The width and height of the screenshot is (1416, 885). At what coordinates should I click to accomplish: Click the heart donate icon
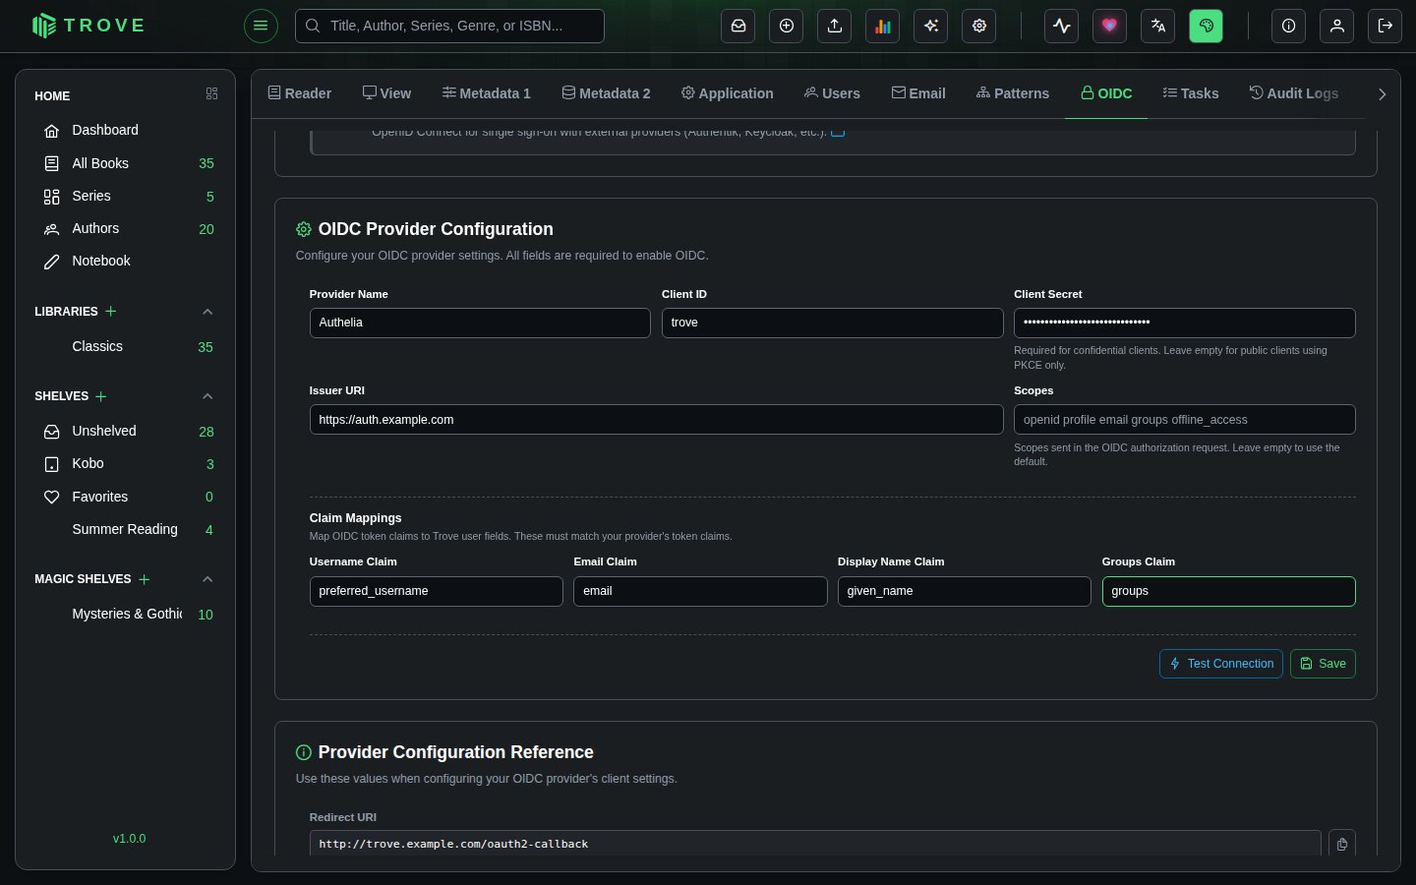[1110, 26]
